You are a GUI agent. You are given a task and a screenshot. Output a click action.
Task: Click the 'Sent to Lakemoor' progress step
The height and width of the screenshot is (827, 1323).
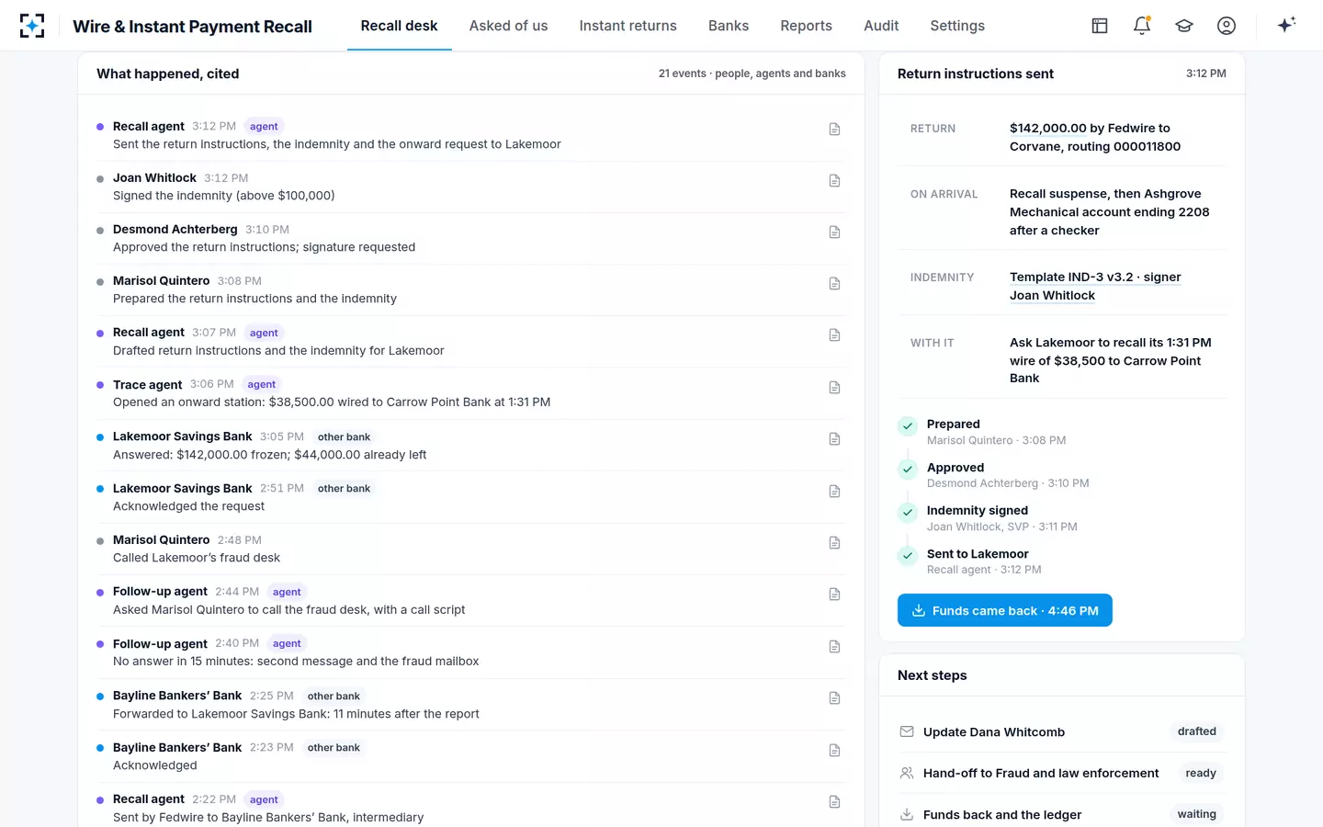pos(978,554)
